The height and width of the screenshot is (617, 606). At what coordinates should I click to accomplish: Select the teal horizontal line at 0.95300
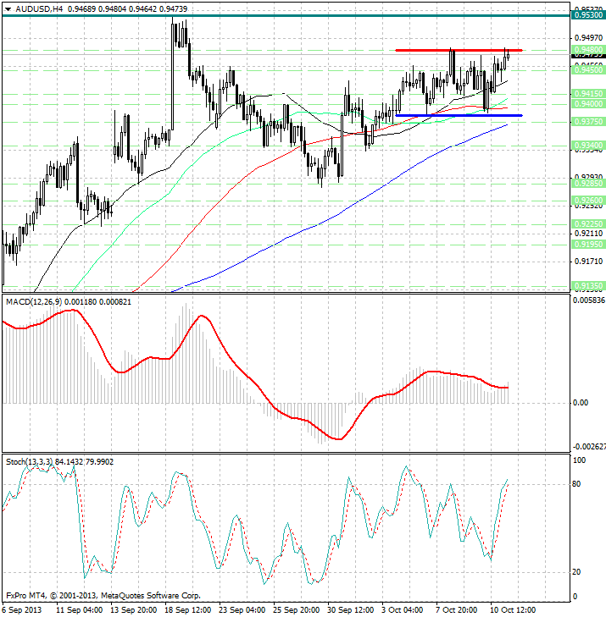coord(286,16)
